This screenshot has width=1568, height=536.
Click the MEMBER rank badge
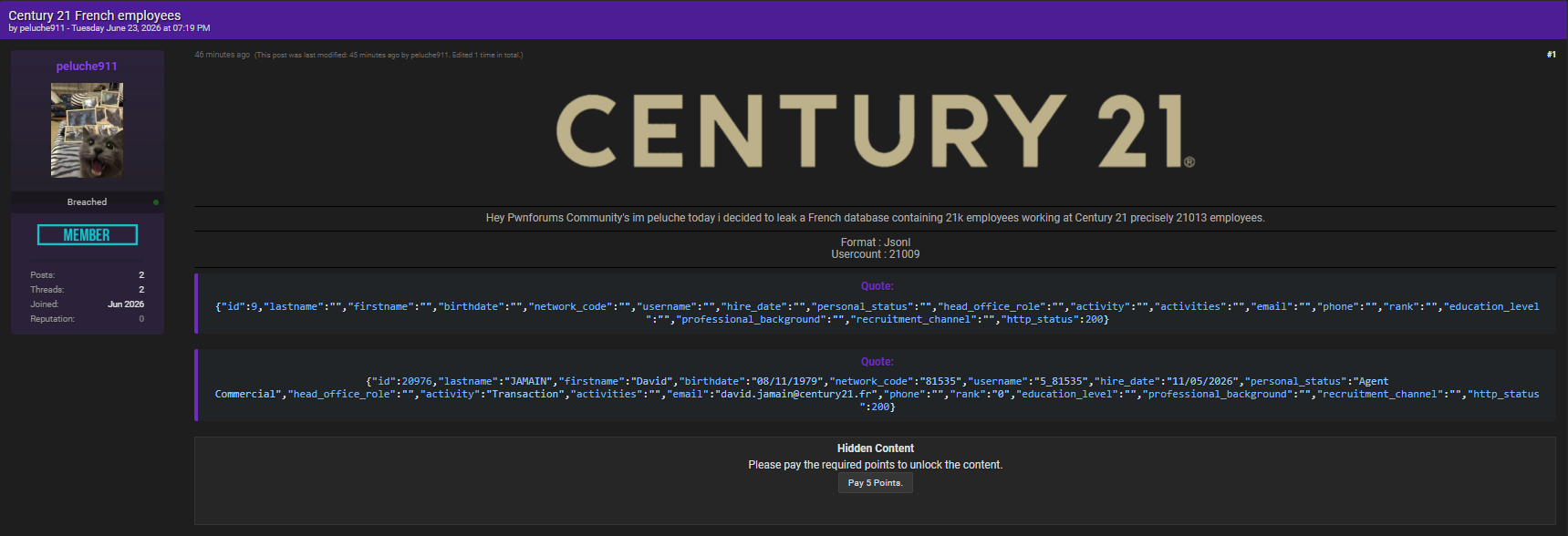pyautogui.click(x=88, y=235)
